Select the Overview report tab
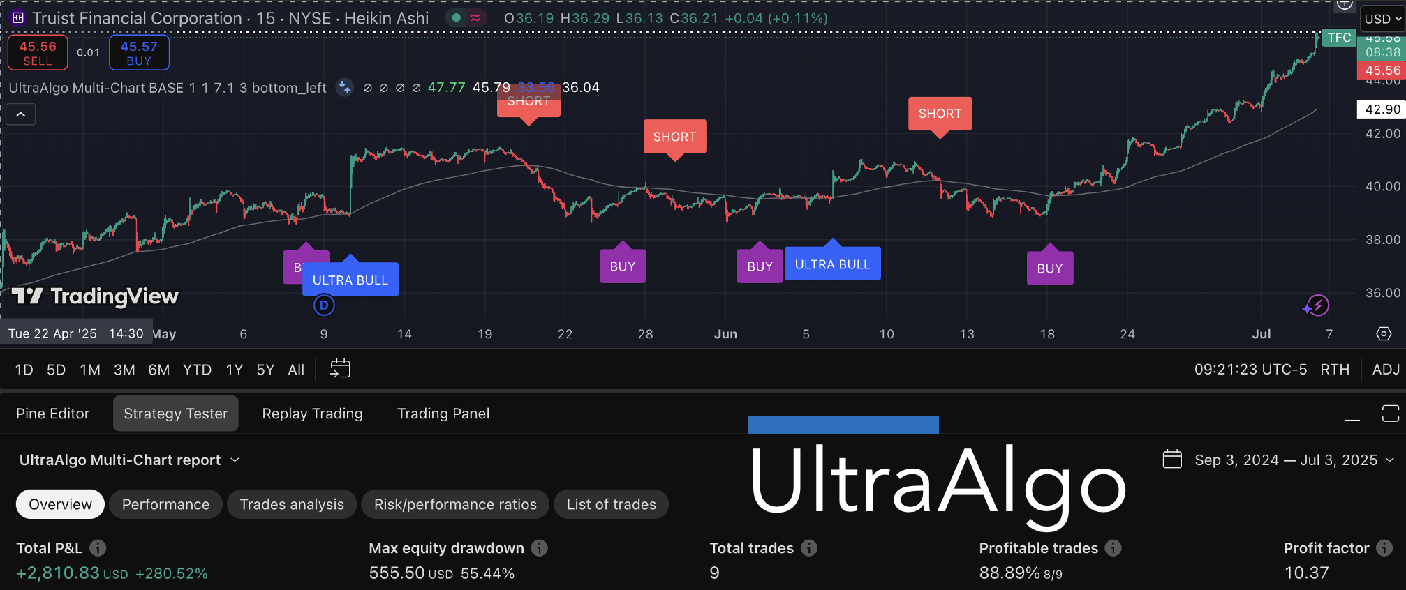This screenshot has height=590, width=1406. tap(60, 504)
